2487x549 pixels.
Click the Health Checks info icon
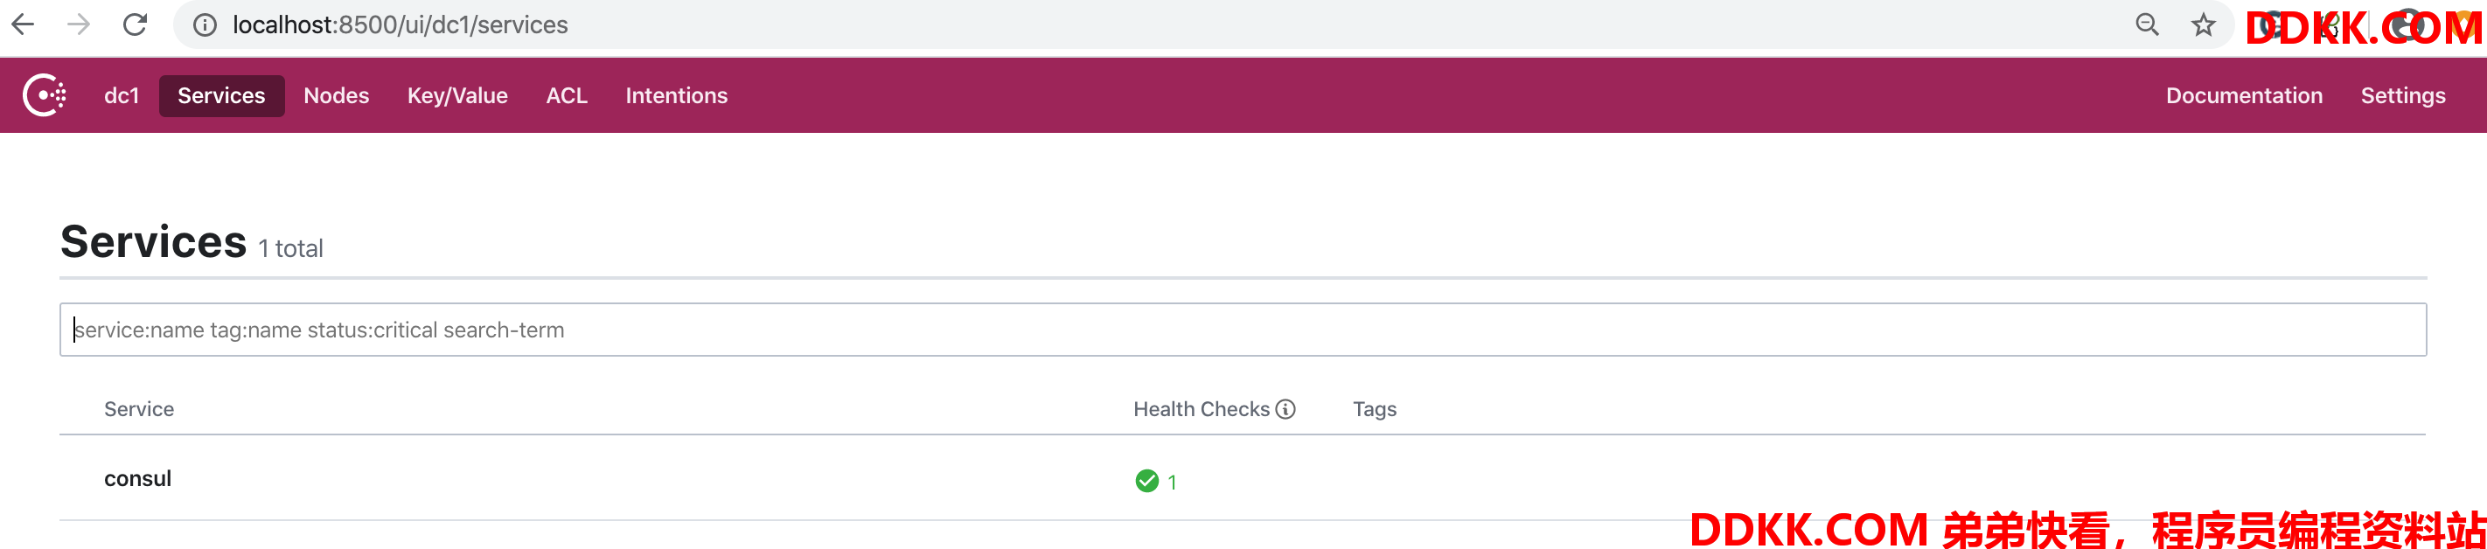click(1285, 409)
